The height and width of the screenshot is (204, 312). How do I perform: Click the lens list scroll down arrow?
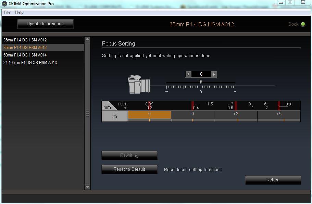(x=88, y=187)
